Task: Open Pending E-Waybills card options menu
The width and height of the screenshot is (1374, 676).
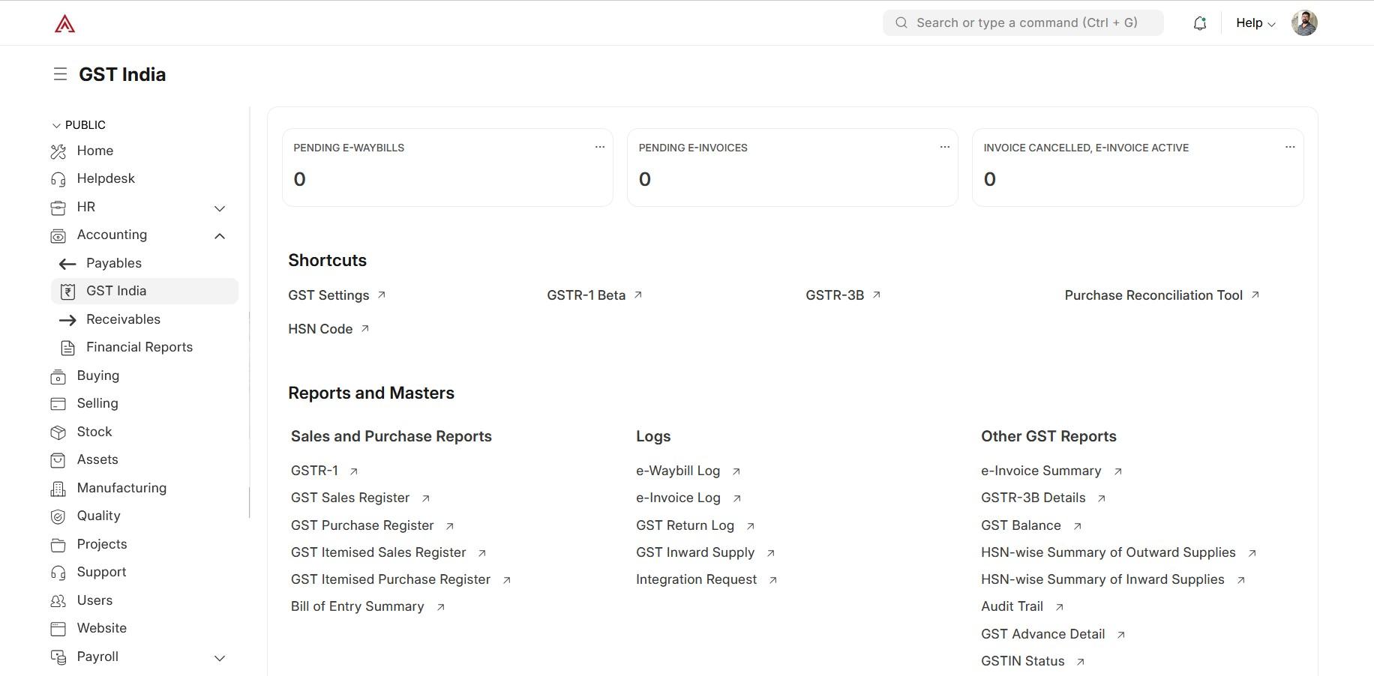Action: coord(599,147)
